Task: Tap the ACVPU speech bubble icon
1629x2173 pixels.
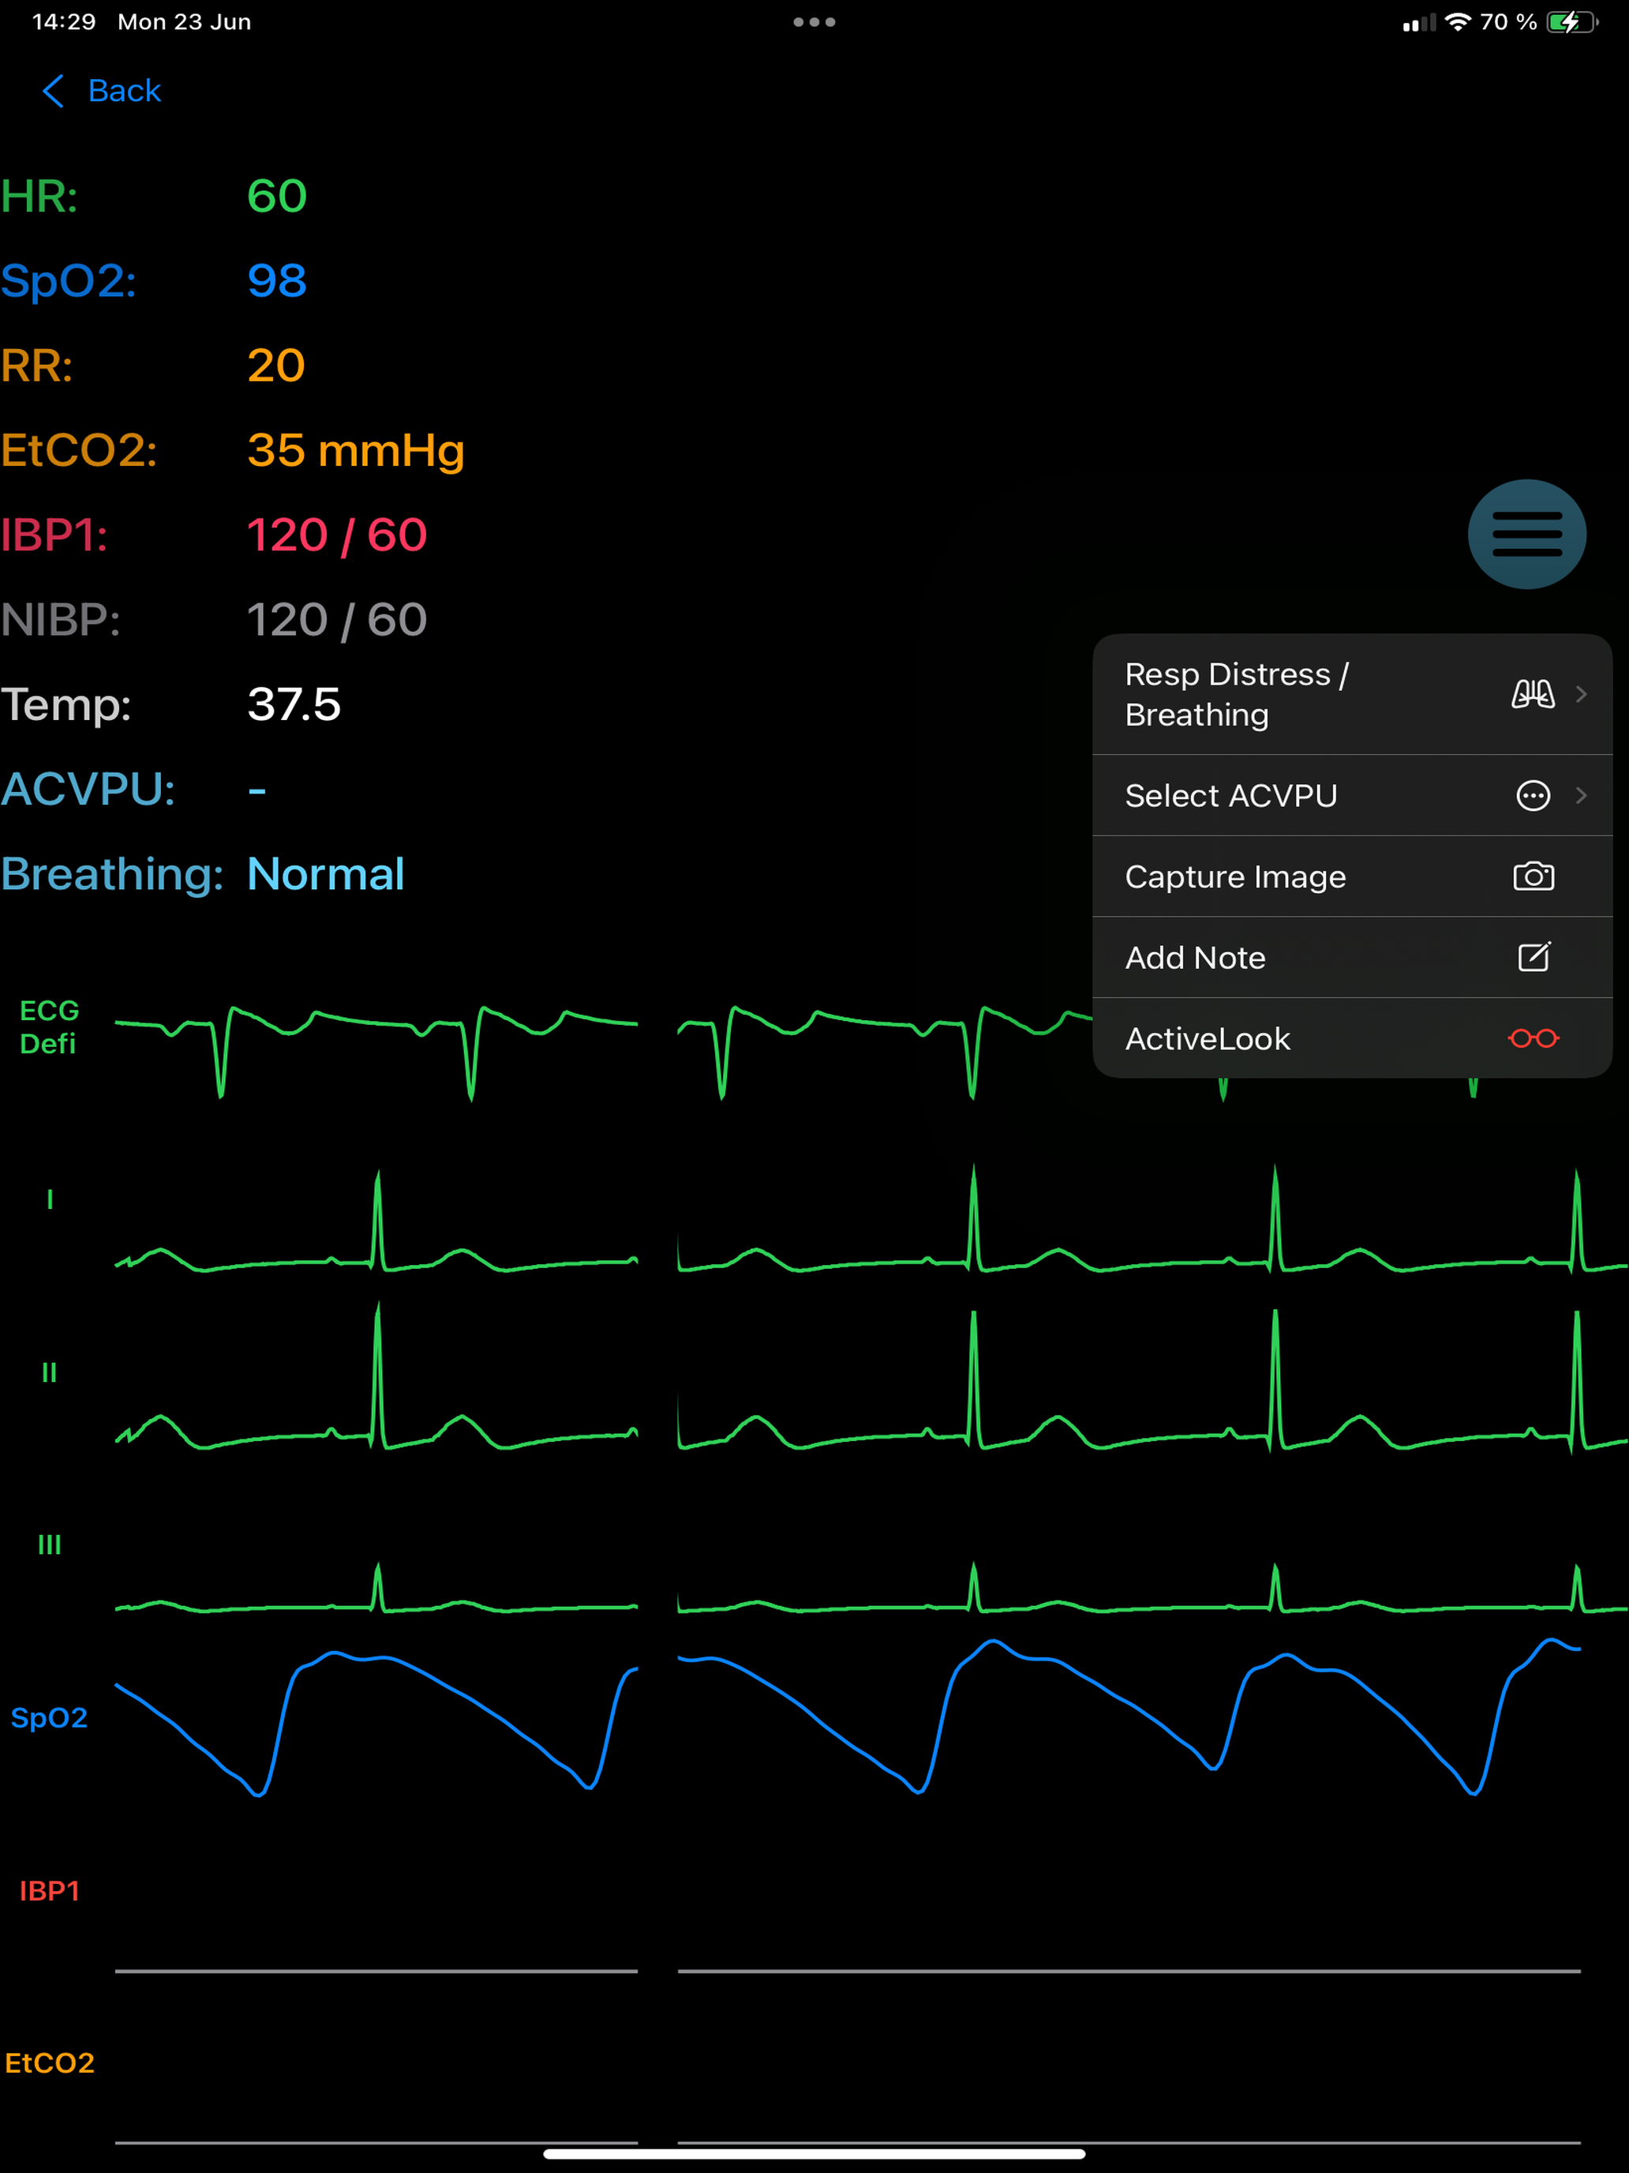Action: pos(1533,794)
